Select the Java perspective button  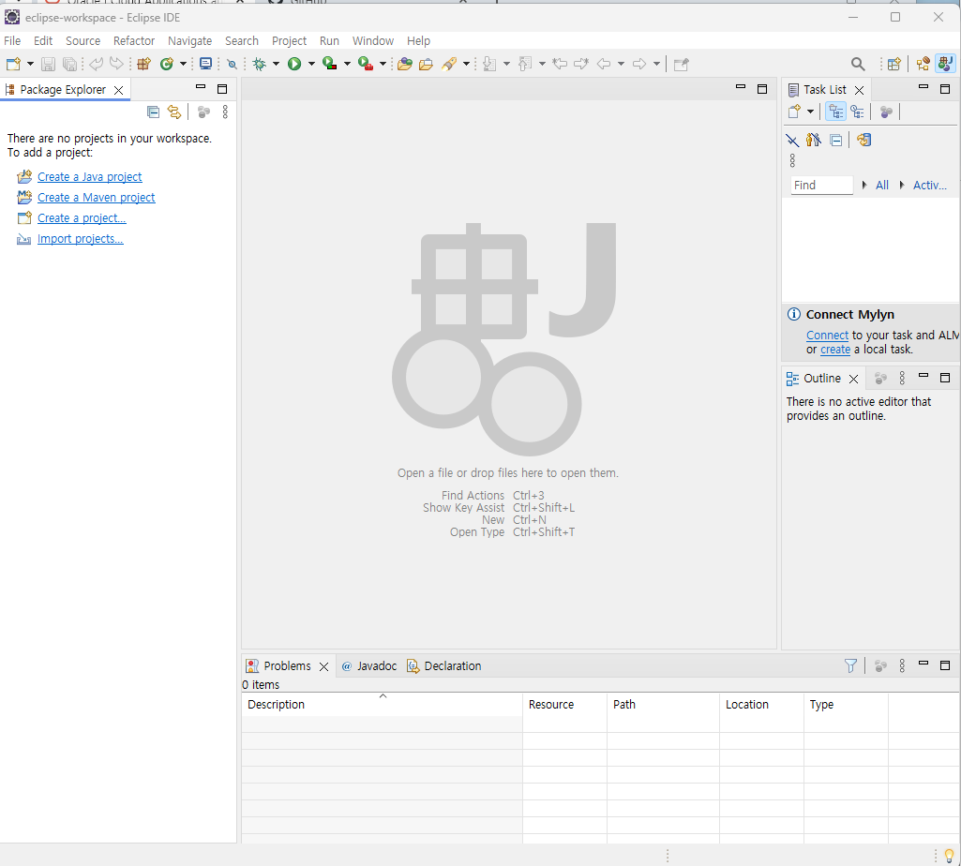click(946, 64)
